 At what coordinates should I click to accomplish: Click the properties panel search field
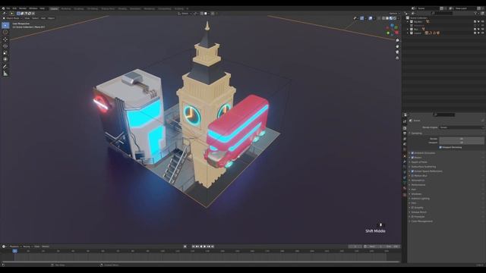(444, 115)
